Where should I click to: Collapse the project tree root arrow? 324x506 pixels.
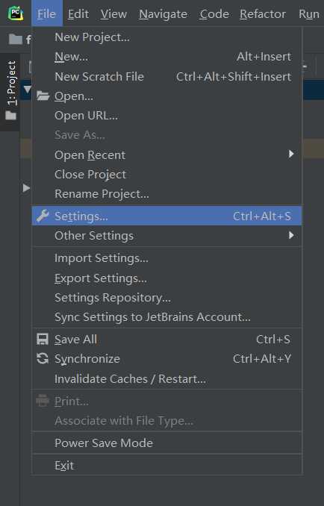coord(27,89)
